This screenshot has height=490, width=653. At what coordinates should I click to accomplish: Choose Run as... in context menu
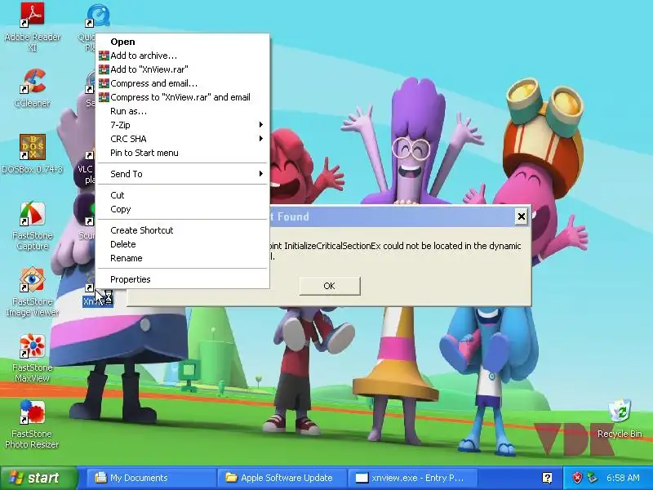pos(182,111)
